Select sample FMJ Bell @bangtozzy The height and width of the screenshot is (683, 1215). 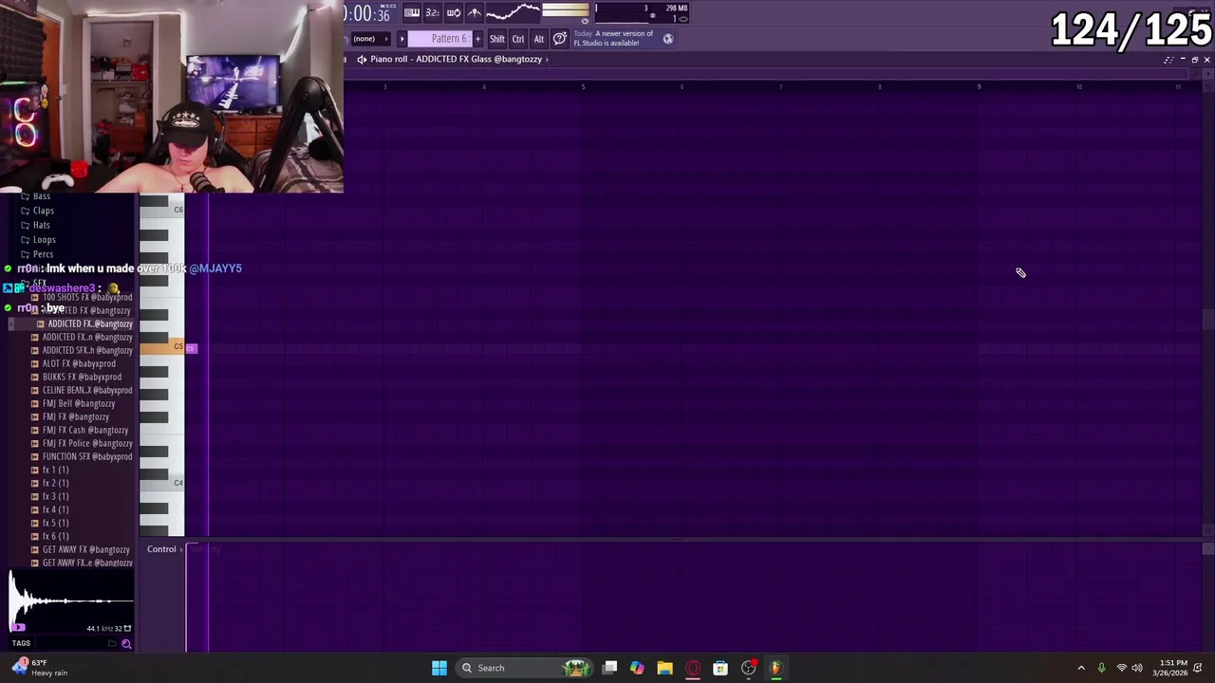(x=78, y=403)
